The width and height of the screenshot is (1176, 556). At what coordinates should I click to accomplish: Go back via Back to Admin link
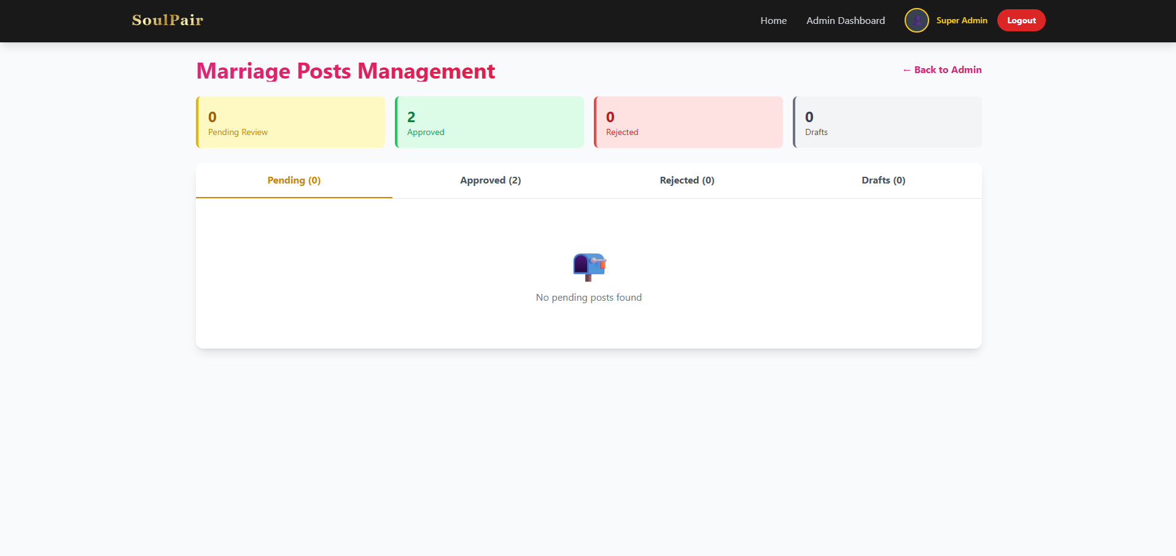(942, 70)
